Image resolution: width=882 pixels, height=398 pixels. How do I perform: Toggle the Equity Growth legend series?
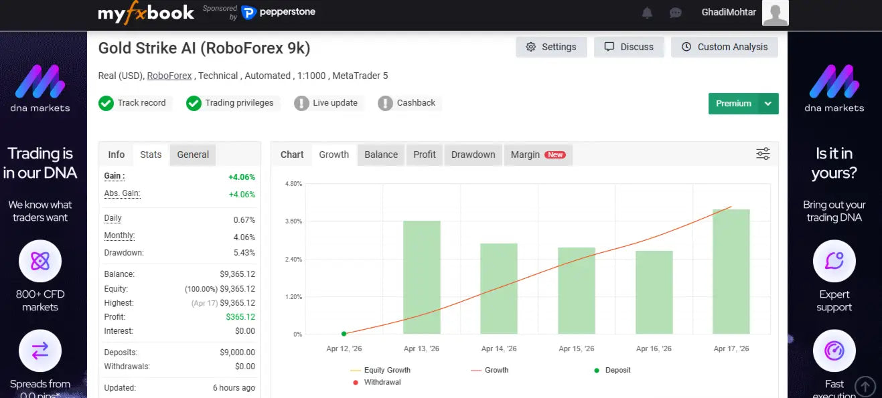(x=380, y=370)
